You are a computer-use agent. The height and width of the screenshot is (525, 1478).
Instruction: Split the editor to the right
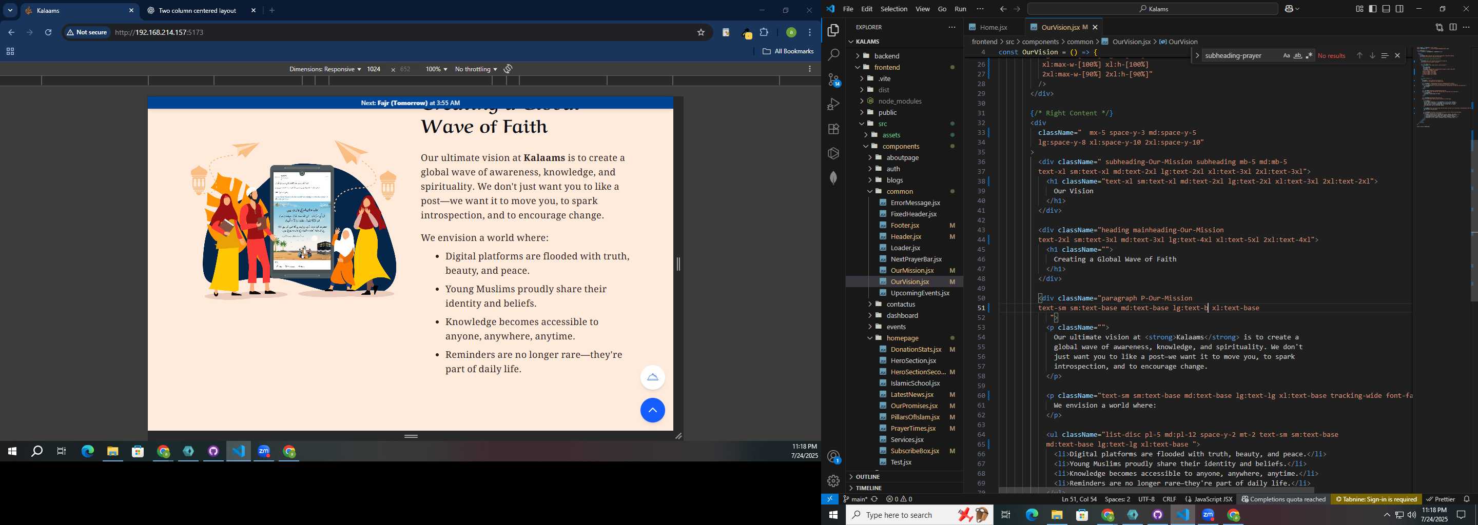point(1453,27)
